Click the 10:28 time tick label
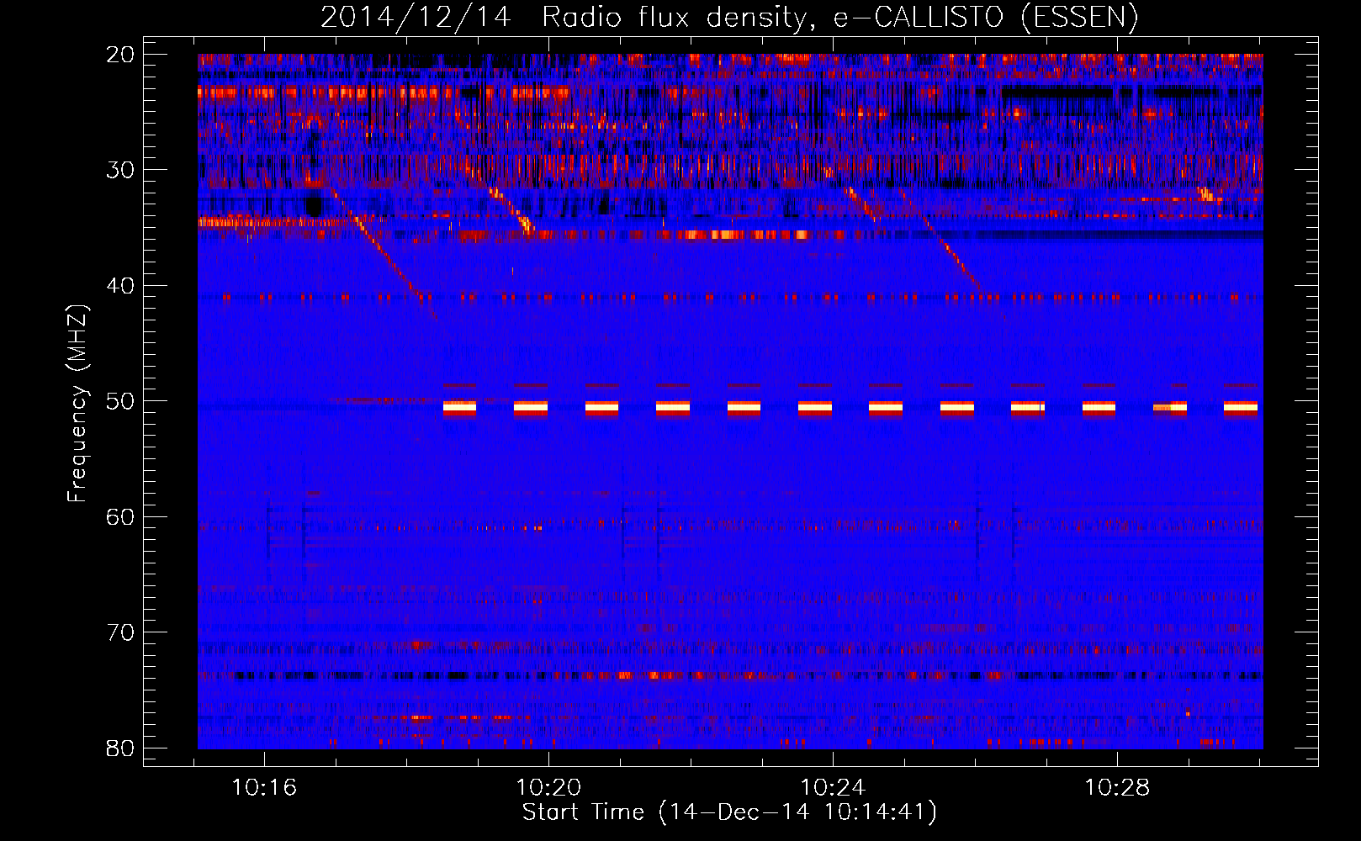The width and height of the screenshot is (1361, 841). pos(1117,788)
